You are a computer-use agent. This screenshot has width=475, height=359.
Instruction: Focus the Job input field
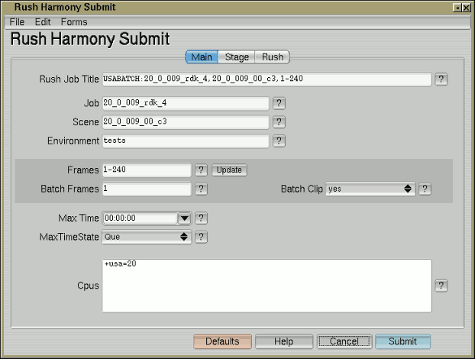point(186,103)
